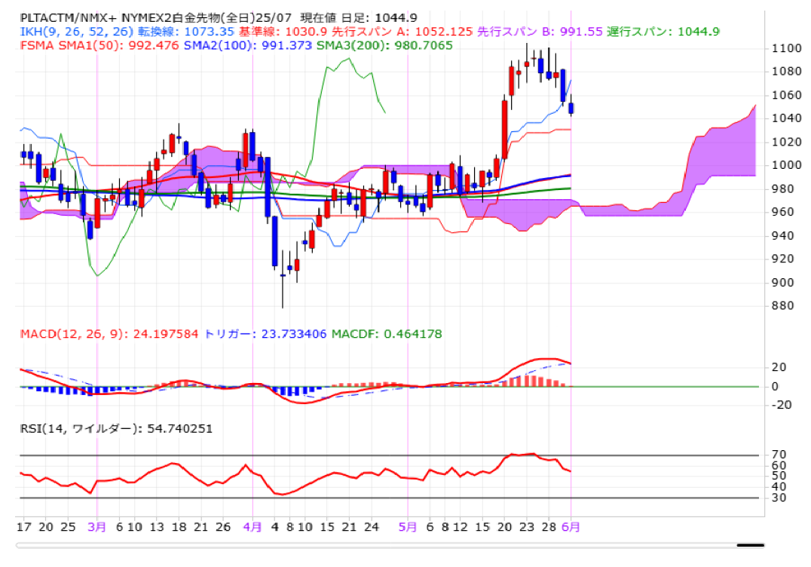Click the MACD -20 axis label
Image resolution: width=811 pixels, height=567 pixels.
click(782, 405)
